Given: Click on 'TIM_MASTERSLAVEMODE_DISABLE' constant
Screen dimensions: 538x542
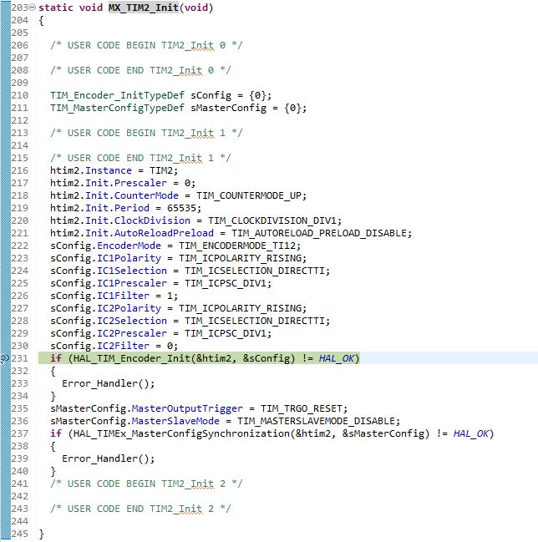Looking at the screenshot, I should [316, 421].
